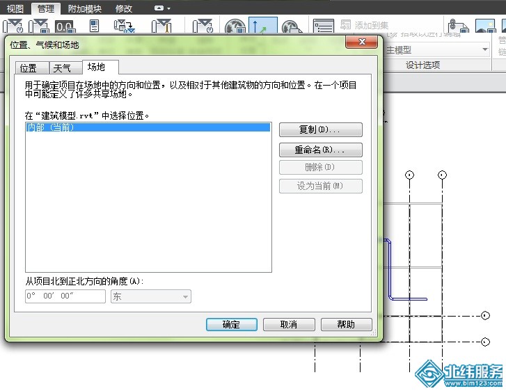Select the 场地 tab in dialog
Screen dimensions: 506x391
tap(100, 67)
